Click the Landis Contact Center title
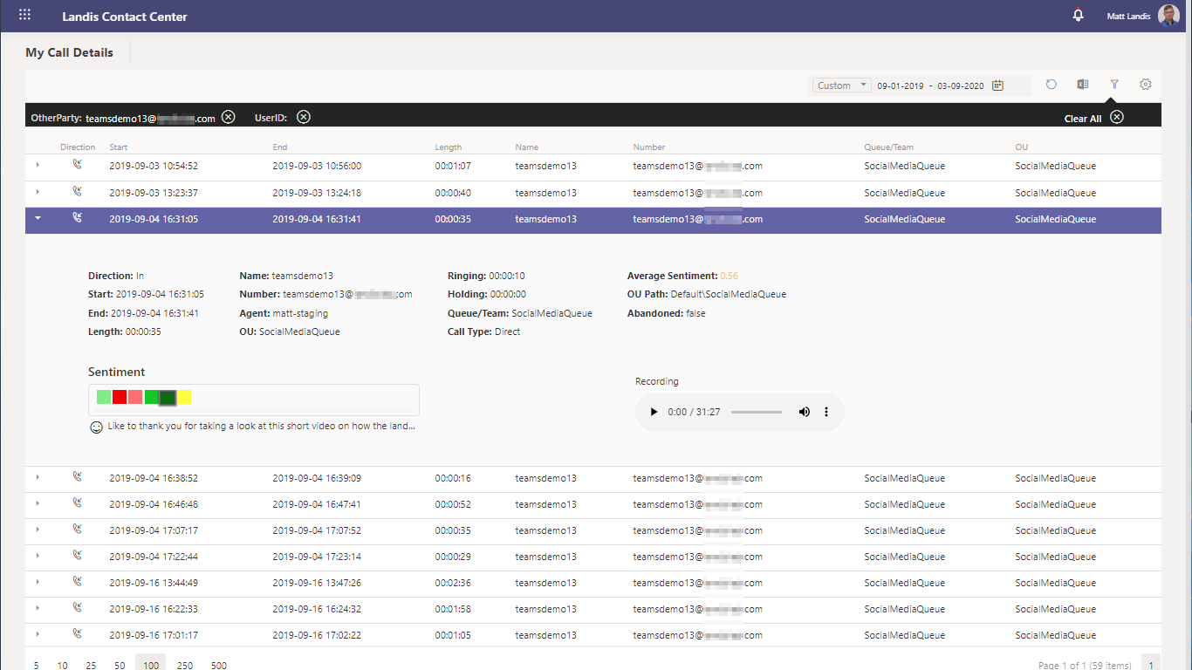Image resolution: width=1192 pixels, height=670 pixels. [x=125, y=17]
